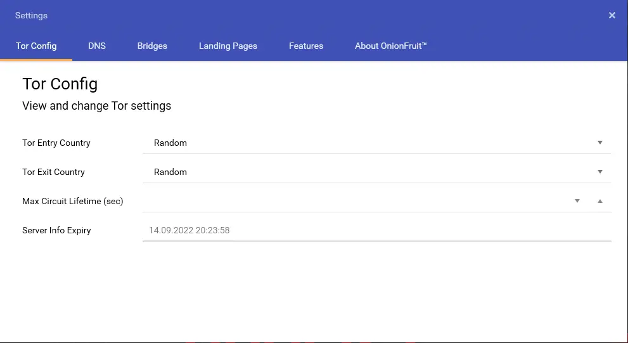Screen dimensions: 628x343
Task: Show the About OnionFruit™ tab
Action: [390, 46]
